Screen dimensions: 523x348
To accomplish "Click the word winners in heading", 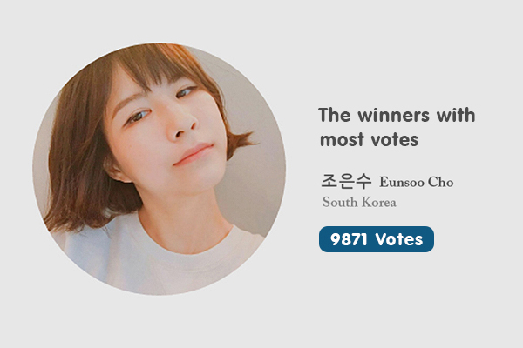I will point(394,115).
